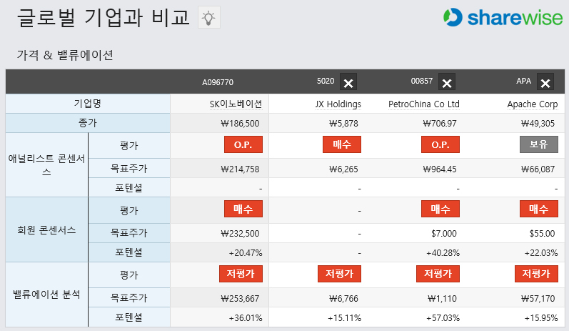Click the analyst 매수 rating for JX Holdings
Screen dimensions: 569x331
pyautogui.click(x=342, y=144)
